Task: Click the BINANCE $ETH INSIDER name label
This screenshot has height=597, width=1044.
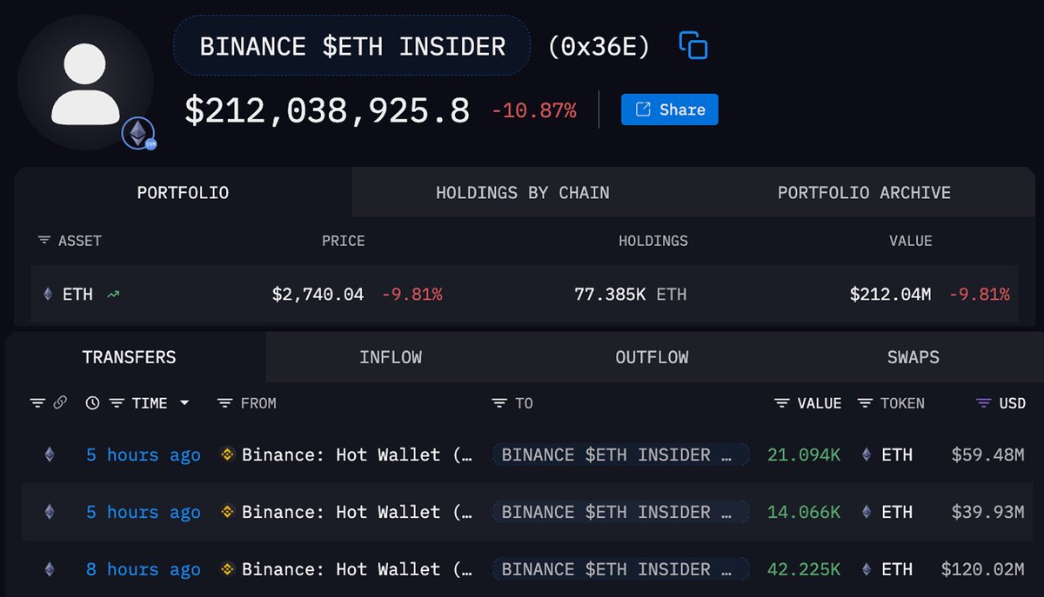Action: (x=352, y=46)
